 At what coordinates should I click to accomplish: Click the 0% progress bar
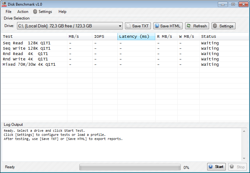click(130, 167)
